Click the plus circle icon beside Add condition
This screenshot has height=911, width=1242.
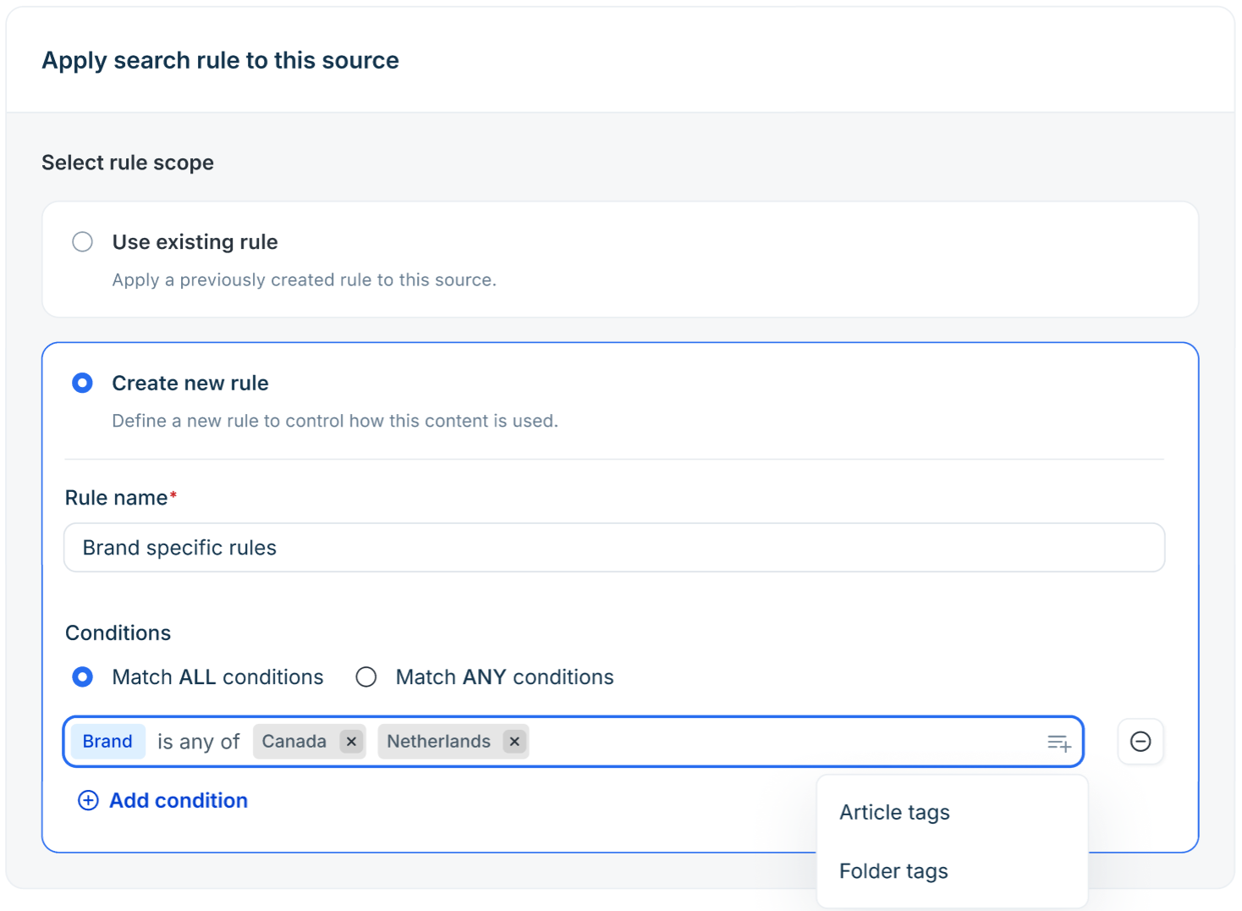click(88, 801)
